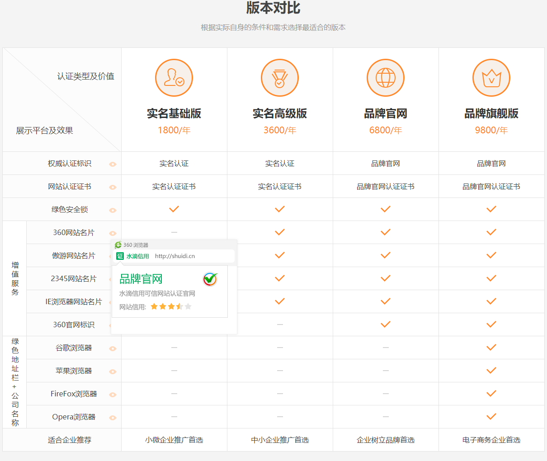Toggle the eye icon beside 网站认证证书
The height and width of the screenshot is (461, 547).
click(113, 187)
